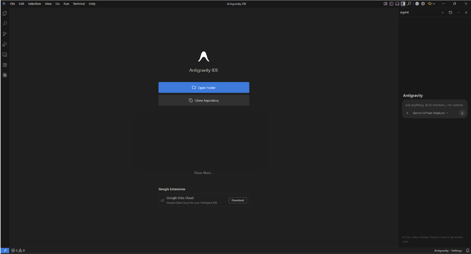This screenshot has width=471, height=254.
Task: Start a new agent conversation with plus icon
Action: 443,12
